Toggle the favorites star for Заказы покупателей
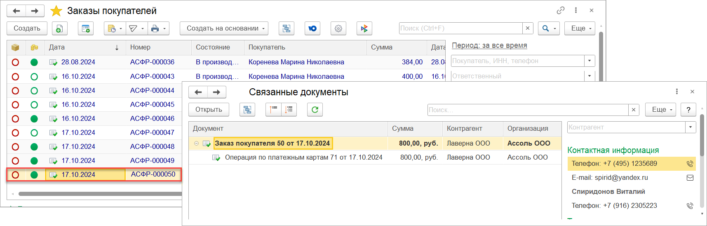This screenshot has height=226, width=707. pos(56,11)
